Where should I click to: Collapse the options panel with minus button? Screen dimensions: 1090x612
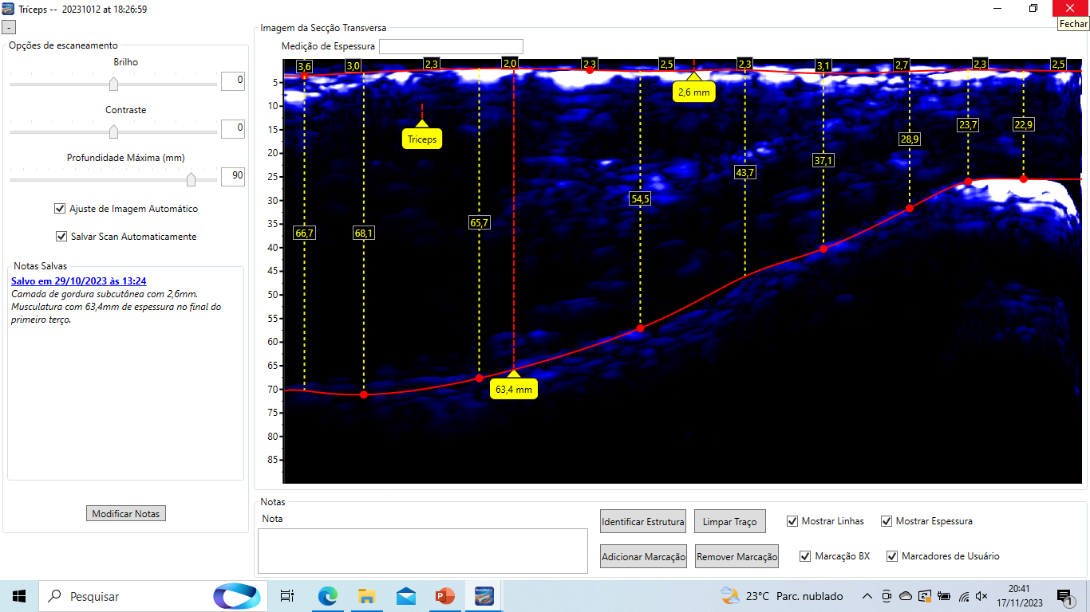click(x=9, y=27)
